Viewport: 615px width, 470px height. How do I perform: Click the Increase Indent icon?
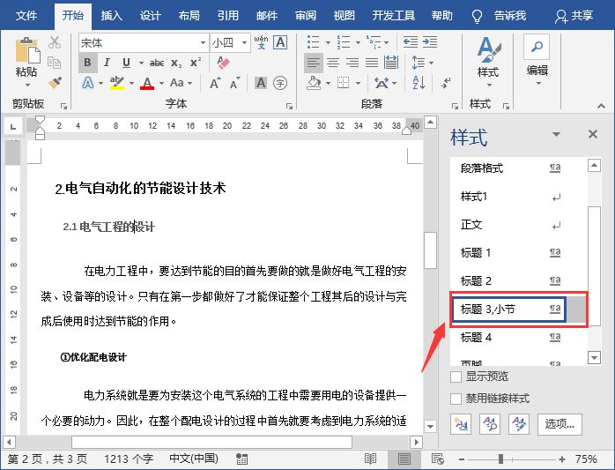(430, 42)
